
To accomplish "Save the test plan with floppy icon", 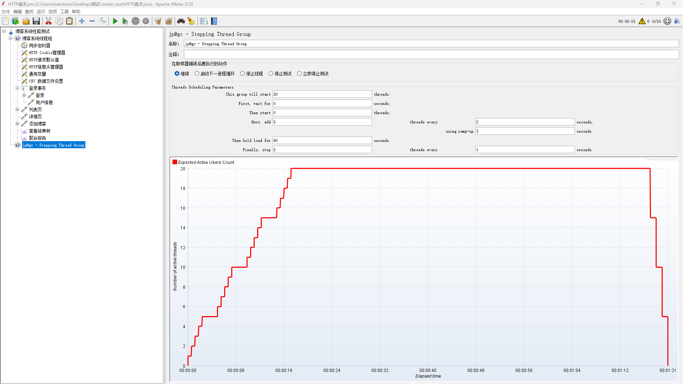I will (x=36, y=21).
